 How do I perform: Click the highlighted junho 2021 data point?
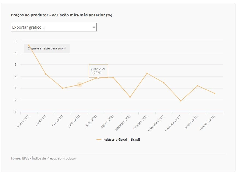[80, 85]
